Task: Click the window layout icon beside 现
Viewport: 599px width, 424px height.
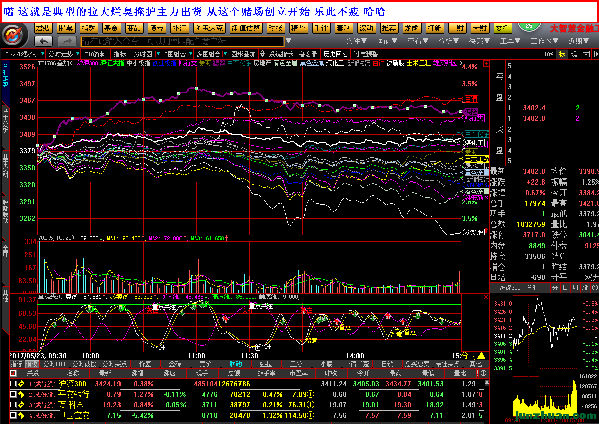Action: 586,54
